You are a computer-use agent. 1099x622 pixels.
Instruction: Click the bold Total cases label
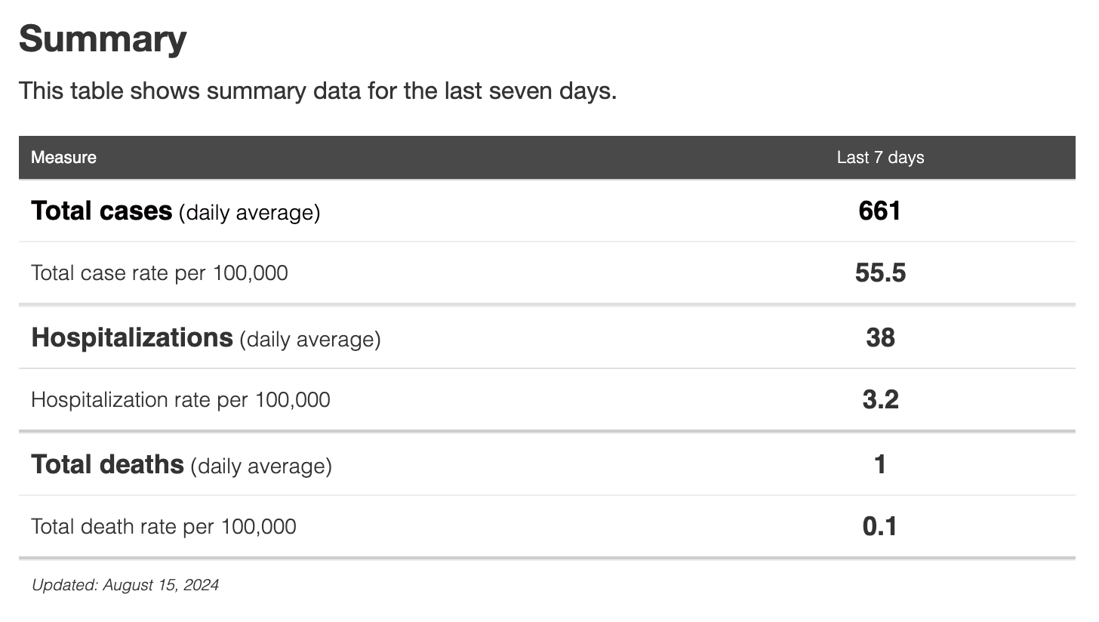pyautogui.click(x=101, y=211)
